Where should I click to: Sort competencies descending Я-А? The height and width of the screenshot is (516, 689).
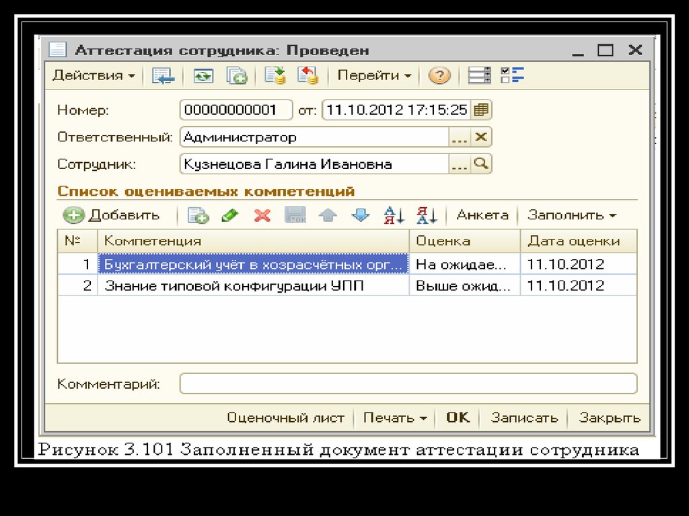tap(427, 215)
